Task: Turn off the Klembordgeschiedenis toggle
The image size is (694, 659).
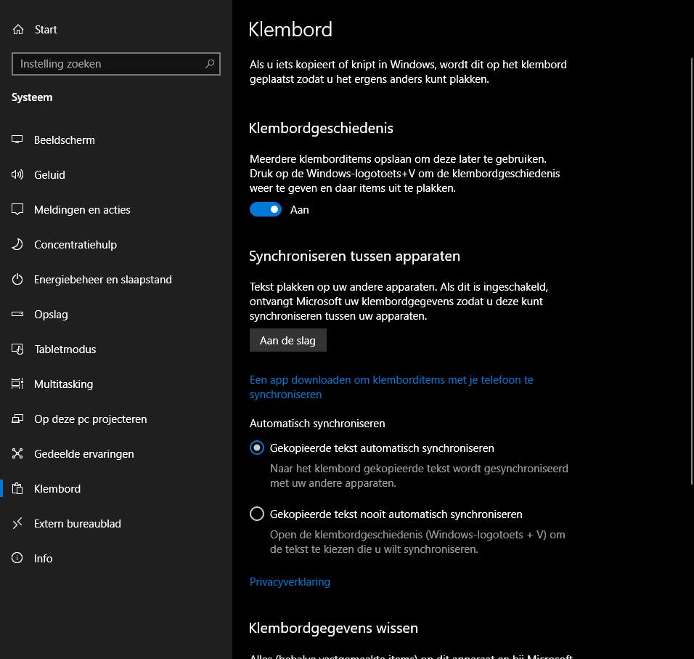Action: [x=266, y=210]
